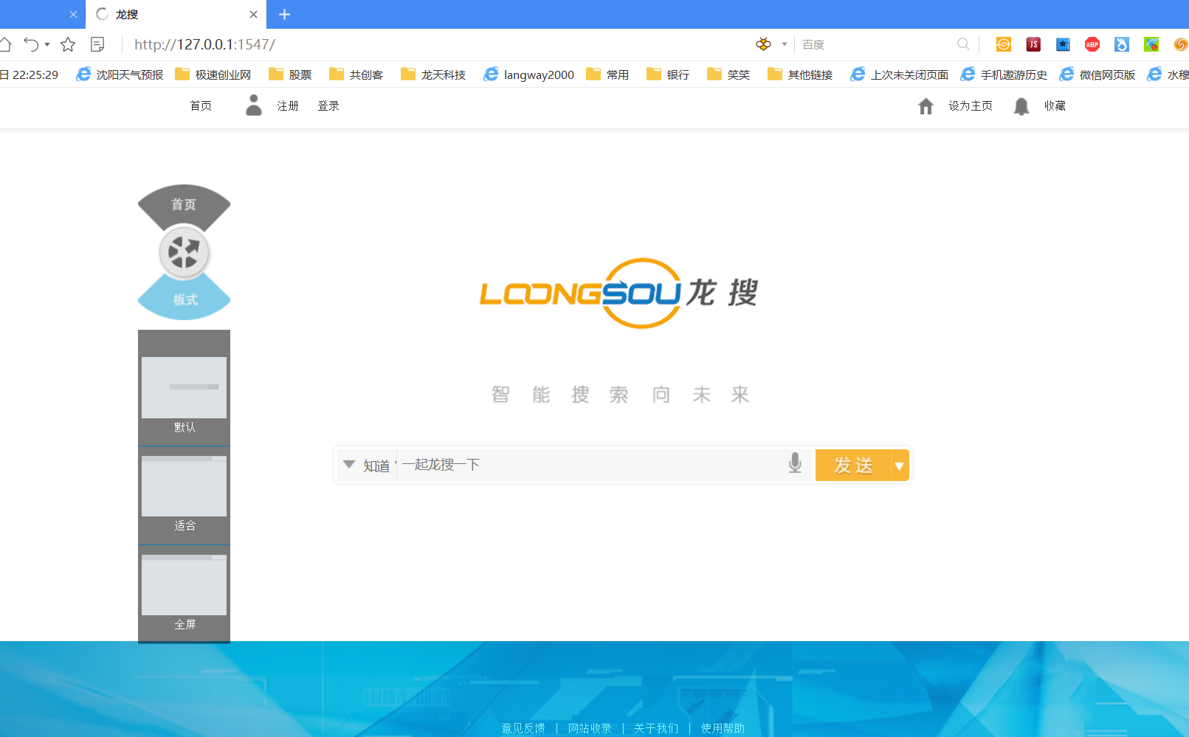Image resolution: width=1189 pixels, height=737 pixels.
Task: Click the 百度 browser search box
Action: click(877, 44)
